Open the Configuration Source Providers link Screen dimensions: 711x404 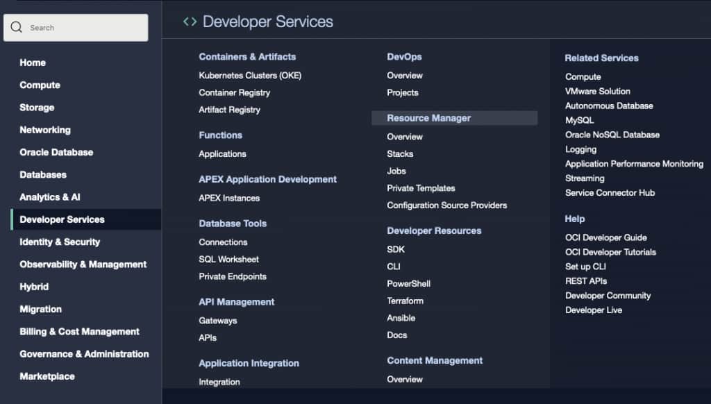[447, 205]
